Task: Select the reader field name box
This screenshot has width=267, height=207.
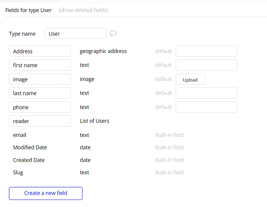Action: 40,121
